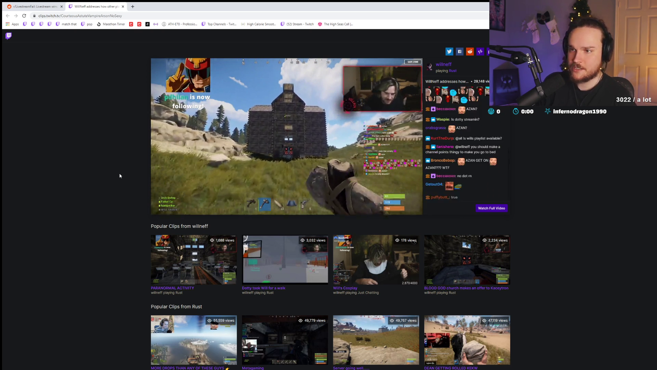The image size is (657, 370).
Task: Share the clip on Facebook
Action: [459, 51]
